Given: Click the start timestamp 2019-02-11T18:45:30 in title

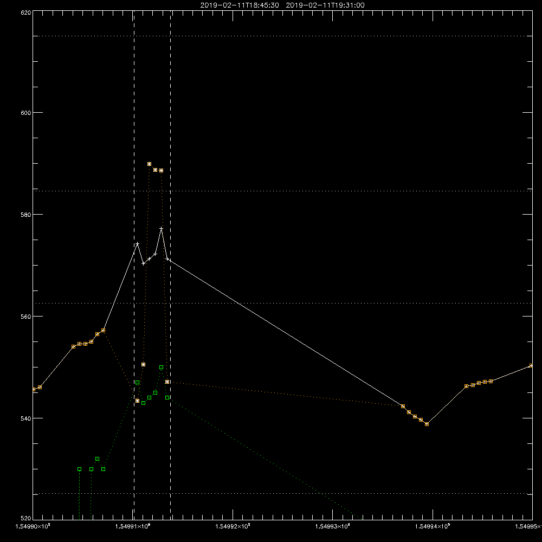Looking at the screenshot, I should [x=240, y=5].
